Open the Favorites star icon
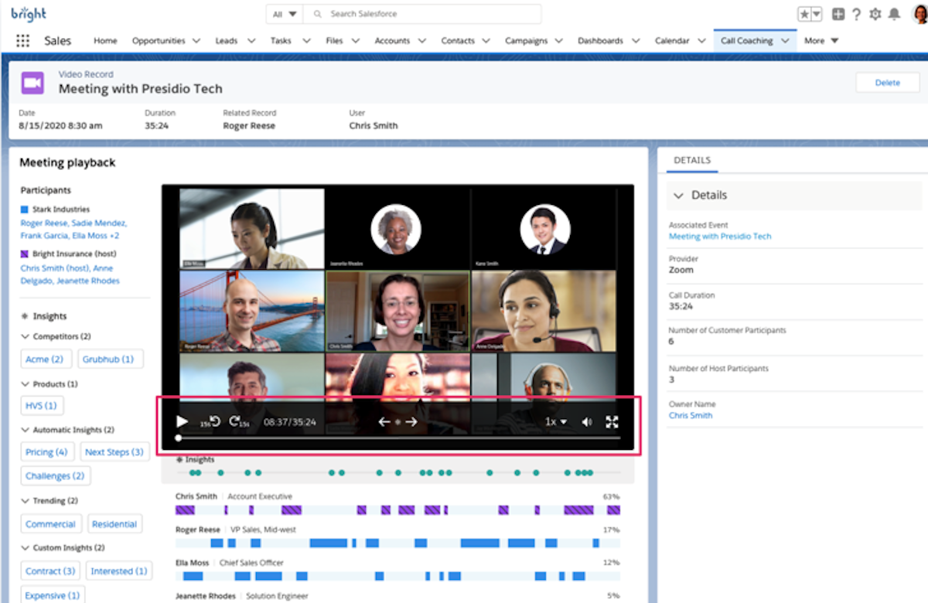 coord(804,14)
